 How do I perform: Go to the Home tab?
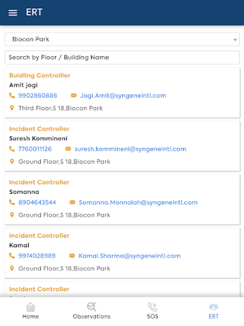click(x=31, y=311)
